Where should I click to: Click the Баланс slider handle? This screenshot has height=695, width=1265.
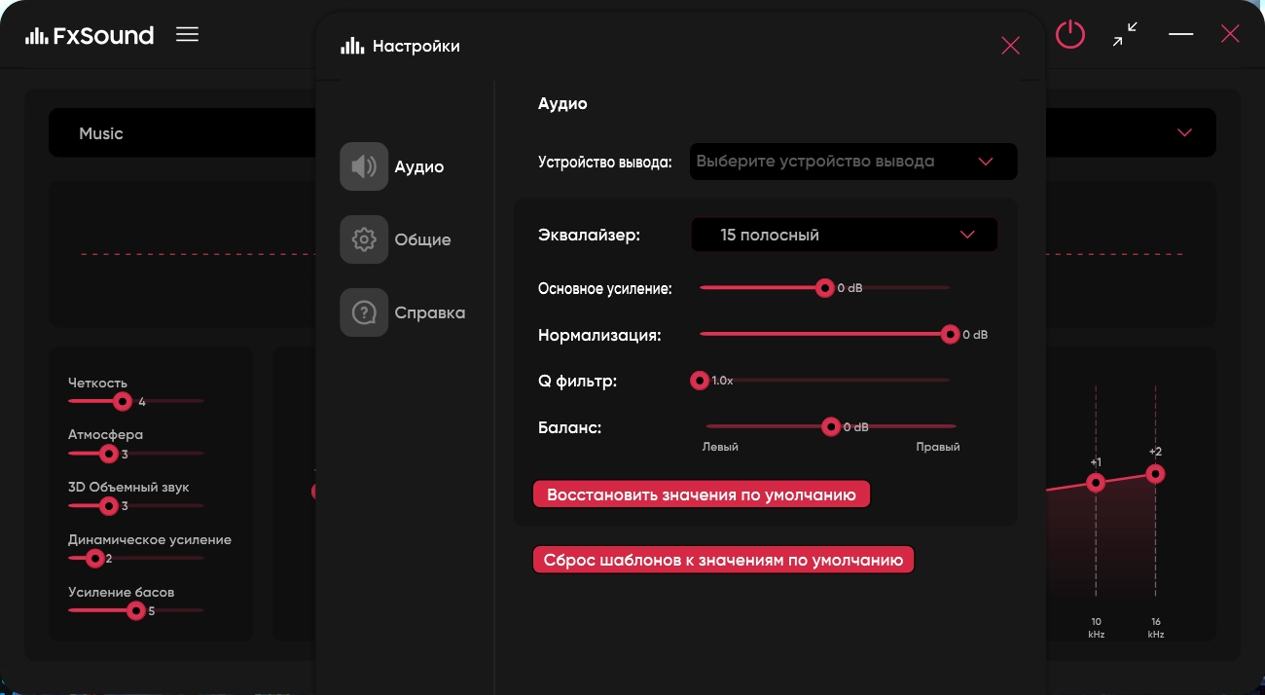pyautogui.click(x=831, y=426)
